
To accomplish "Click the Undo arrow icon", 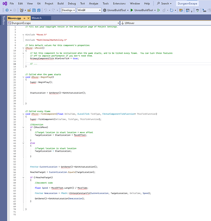I will [46, 10].
